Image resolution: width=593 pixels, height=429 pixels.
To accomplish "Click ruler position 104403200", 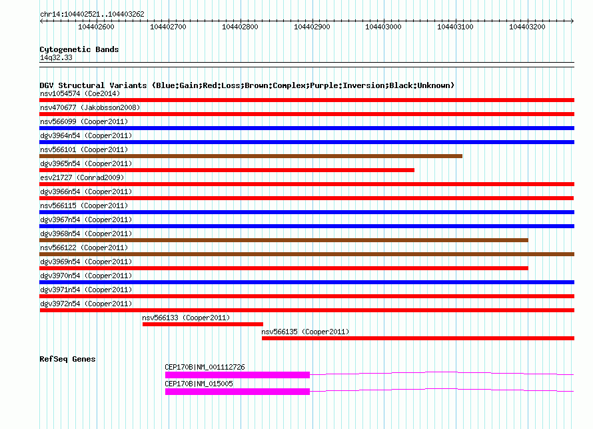I will (527, 27).
